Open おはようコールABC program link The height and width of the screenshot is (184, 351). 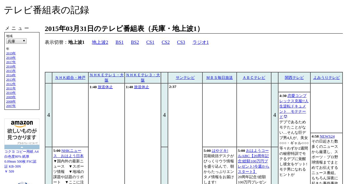click(253, 161)
